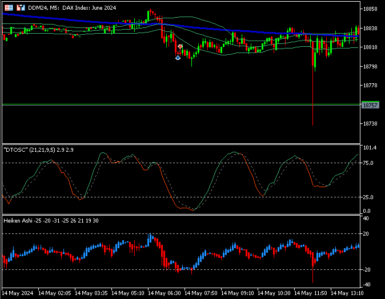This screenshot has width=385, height=299.
Task: Toggle the One Click Trading panel icon
Action: pyautogui.click(x=21, y=8)
